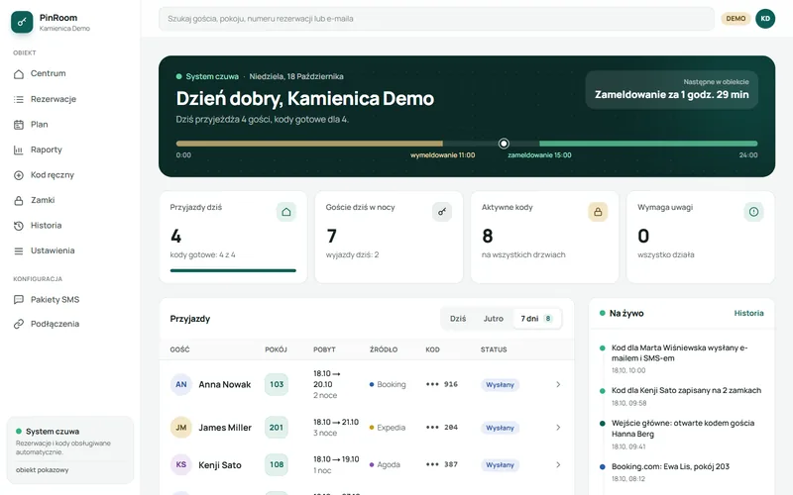Click the current time marker on day timeline

(x=504, y=144)
